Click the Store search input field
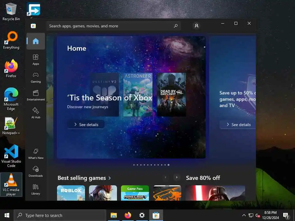The height and width of the screenshot is (221, 295). (x=114, y=26)
